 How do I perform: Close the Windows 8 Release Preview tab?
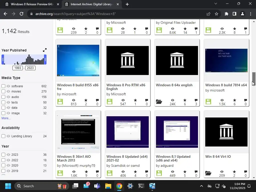coord(58,4)
